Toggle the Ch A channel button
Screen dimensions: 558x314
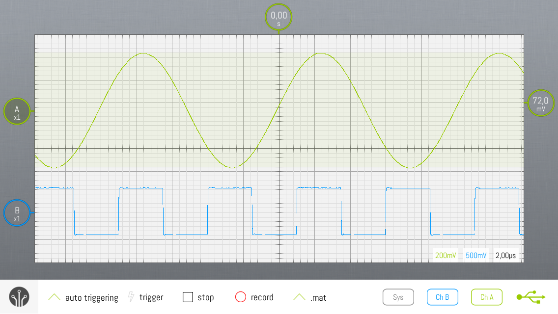(486, 297)
